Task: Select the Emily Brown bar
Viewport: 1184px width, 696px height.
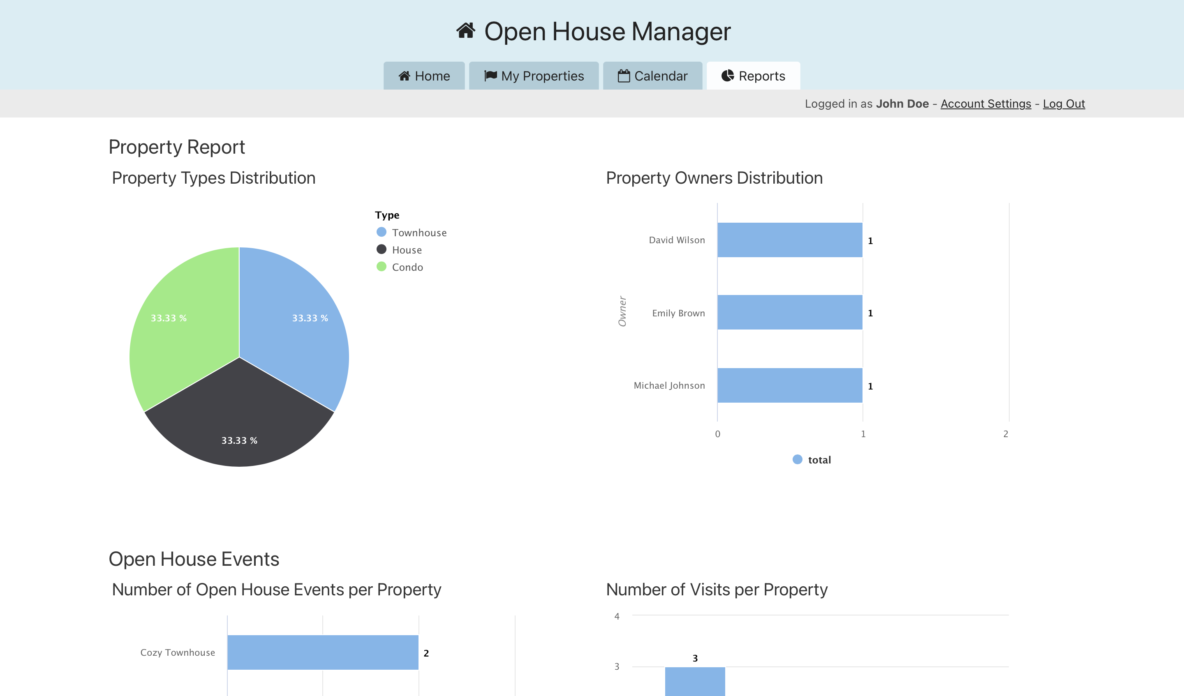Action: coord(789,312)
